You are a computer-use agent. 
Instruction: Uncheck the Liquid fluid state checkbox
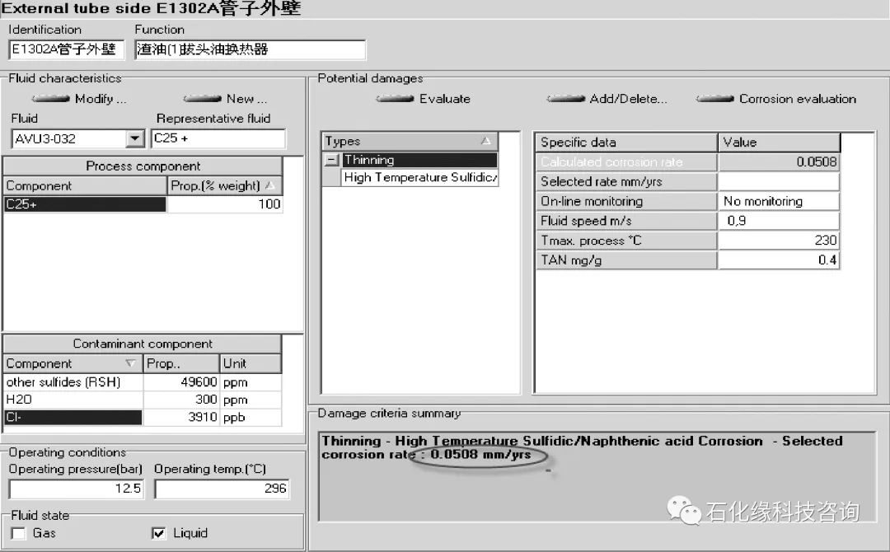coord(159,533)
